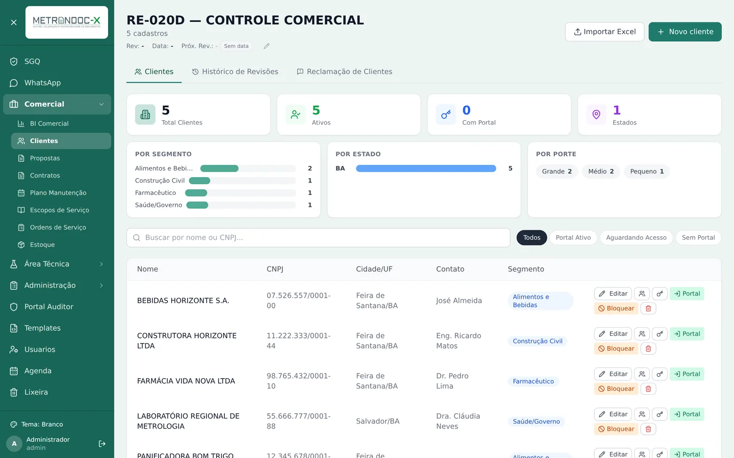Viewport: 734px width, 458px height.
Task: Open the Usuarios section
Action: click(57, 350)
